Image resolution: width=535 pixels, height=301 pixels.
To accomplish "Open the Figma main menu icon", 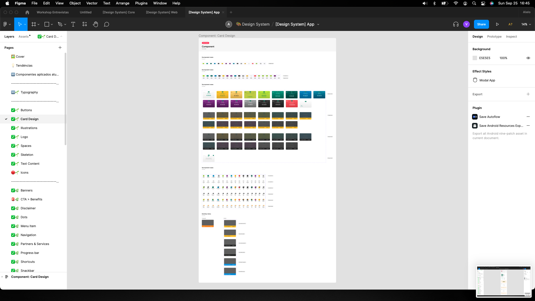I will tap(5, 24).
